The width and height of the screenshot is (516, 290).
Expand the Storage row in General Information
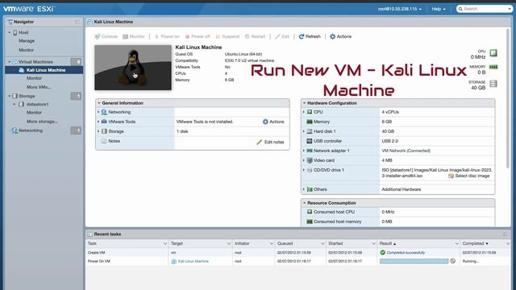pyautogui.click(x=98, y=131)
